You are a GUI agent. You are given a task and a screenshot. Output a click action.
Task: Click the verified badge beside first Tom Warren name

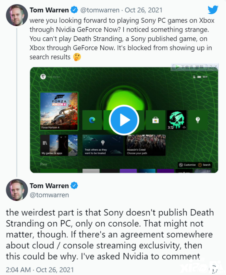[74, 10]
